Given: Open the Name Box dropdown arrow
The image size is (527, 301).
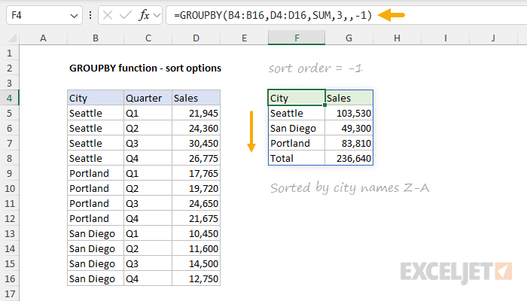Looking at the screenshot, I should coord(74,16).
